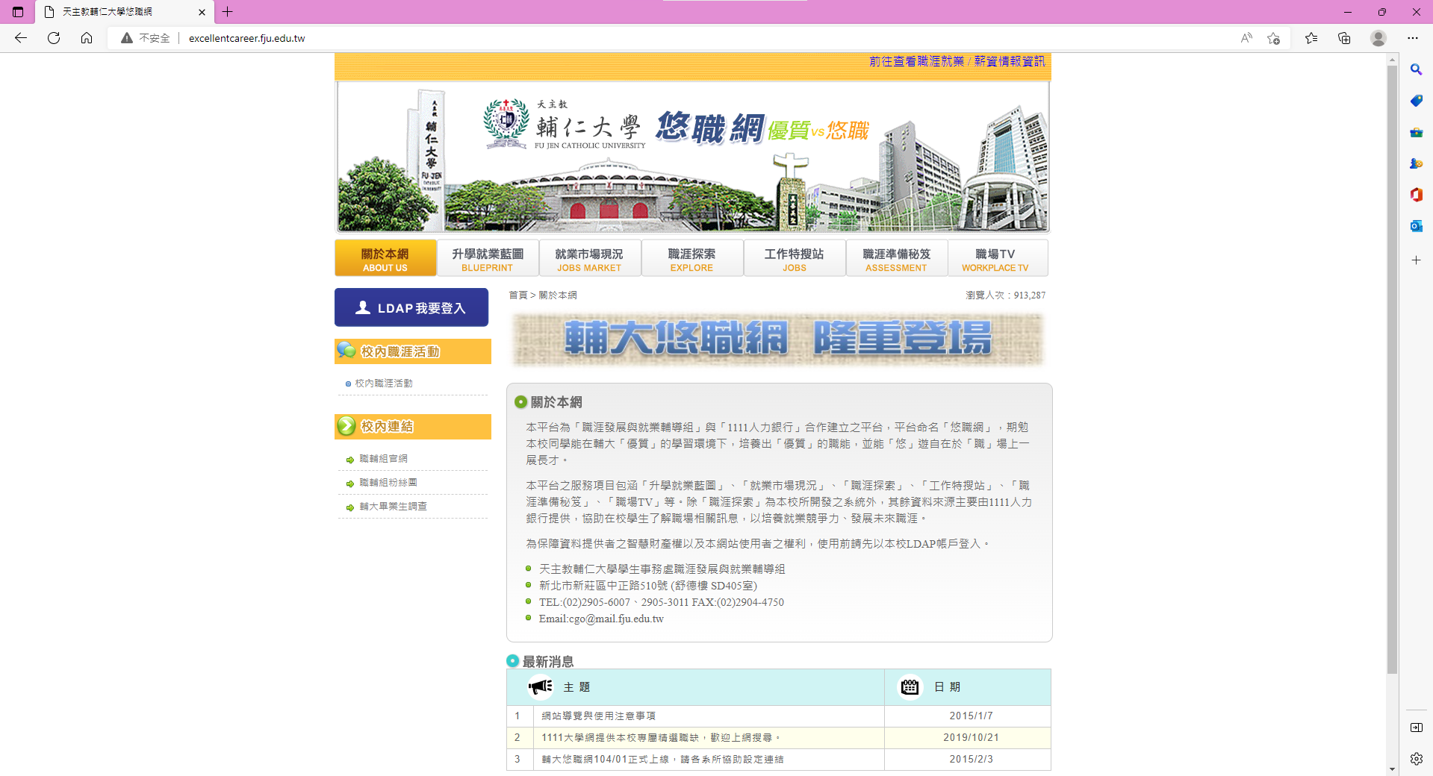The width and height of the screenshot is (1433, 776).
Task: Click the 輔大悠職網 隆重登場 banner
Action: 778,339
